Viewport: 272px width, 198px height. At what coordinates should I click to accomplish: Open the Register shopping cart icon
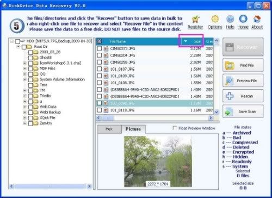tap(195, 19)
